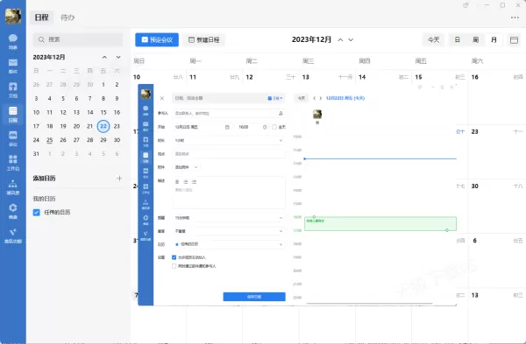The height and width of the screenshot is (344, 526).
Task: Open the blue type dropdown in the title field
Action: 275,98
